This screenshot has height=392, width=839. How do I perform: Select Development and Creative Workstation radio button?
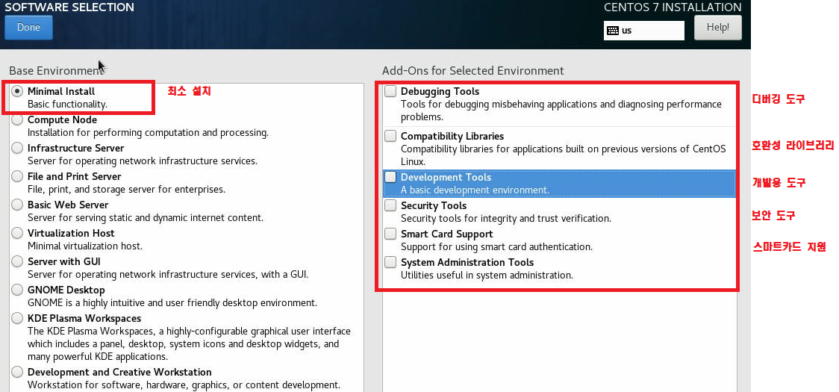(x=18, y=372)
